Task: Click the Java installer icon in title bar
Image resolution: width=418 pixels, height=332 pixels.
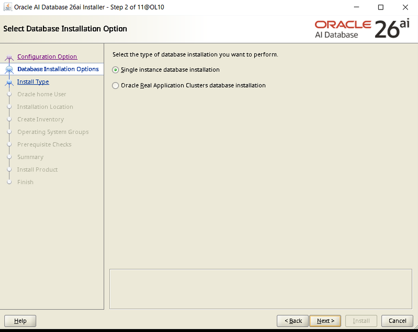Action: click(x=8, y=7)
